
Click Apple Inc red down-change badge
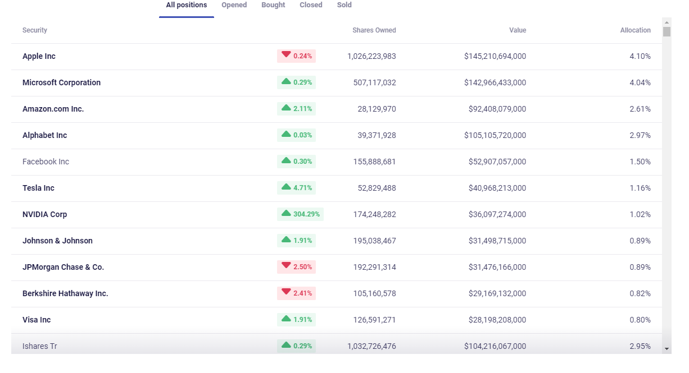click(x=296, y=56)
